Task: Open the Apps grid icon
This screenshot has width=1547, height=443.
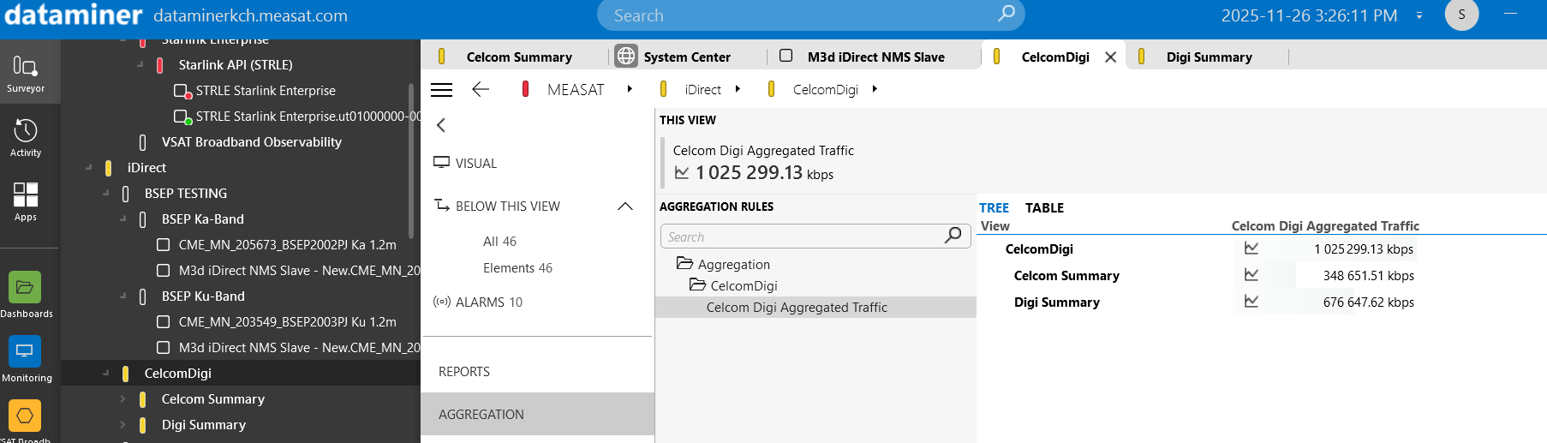Action: tap(26, 201)
